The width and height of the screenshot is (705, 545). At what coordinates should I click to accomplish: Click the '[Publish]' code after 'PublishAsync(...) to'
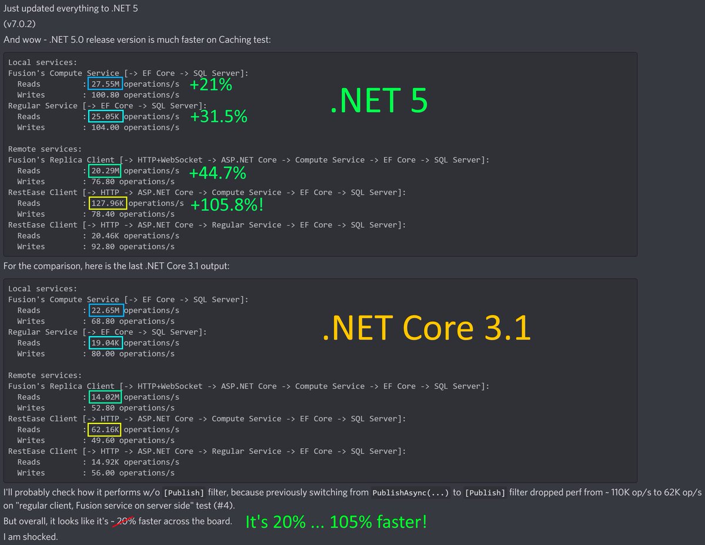click(x=485, y=493)
